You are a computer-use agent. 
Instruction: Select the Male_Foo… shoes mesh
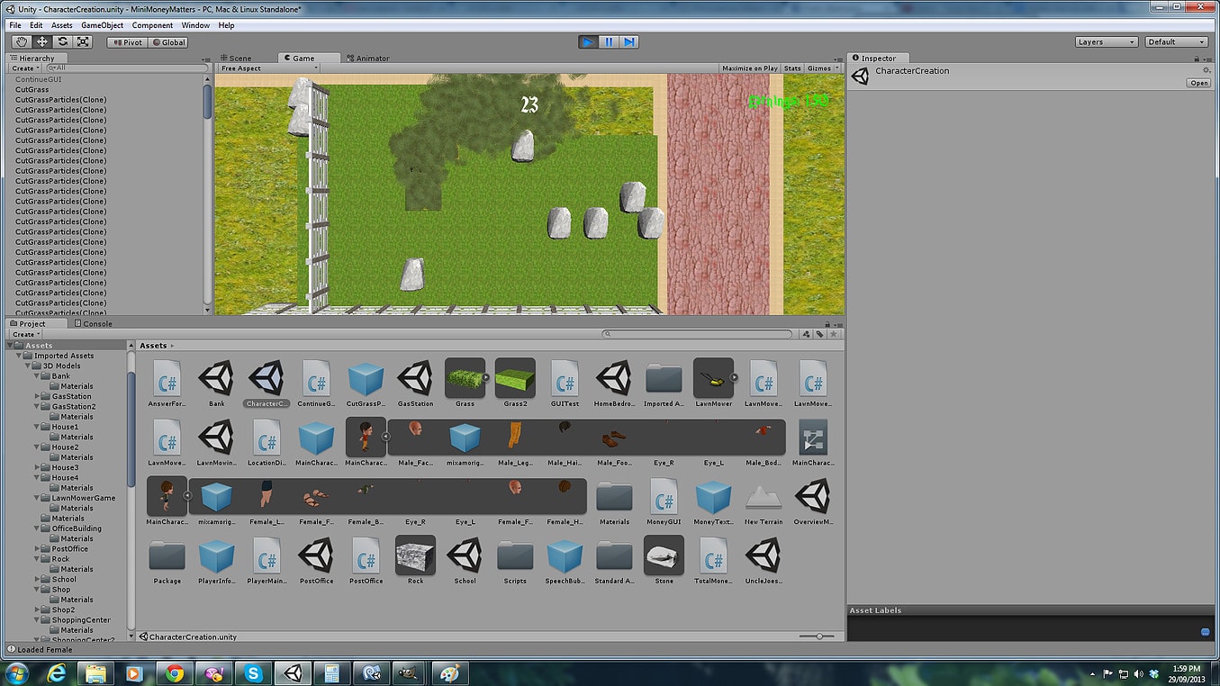(614, 443)
